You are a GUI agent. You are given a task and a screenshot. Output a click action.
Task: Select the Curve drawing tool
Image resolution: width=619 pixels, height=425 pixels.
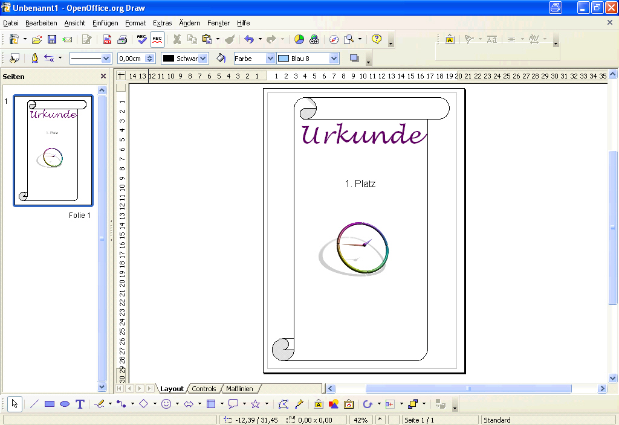tap(99, 404)
